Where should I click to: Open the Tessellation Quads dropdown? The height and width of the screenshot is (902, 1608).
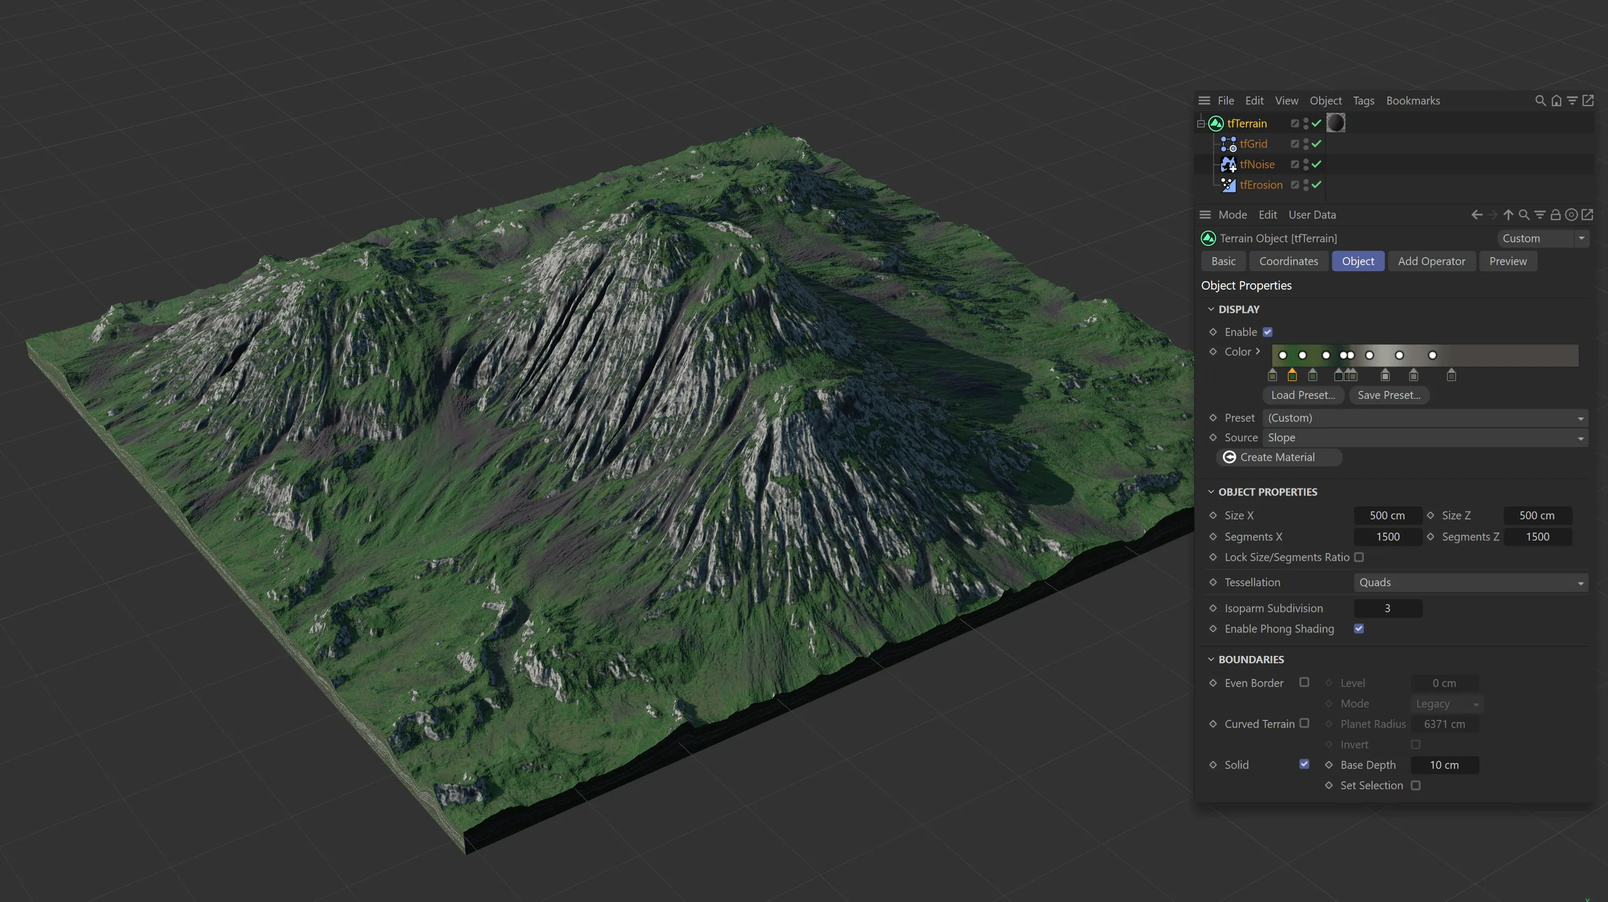[x=1470, y=582]
